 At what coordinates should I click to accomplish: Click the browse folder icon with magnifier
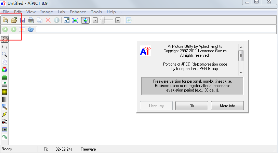[5, 20]
